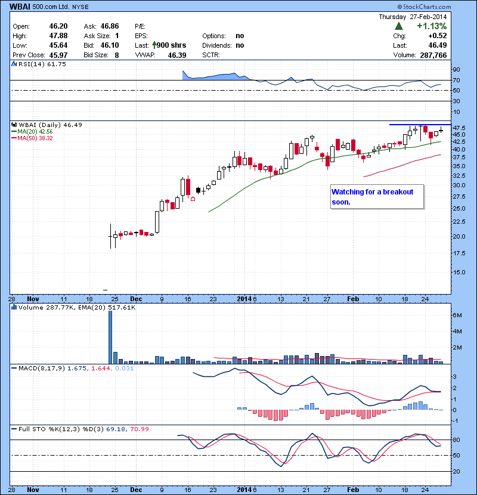
Task: Click the High price 47.88
Action: click(x=58, y=36)
